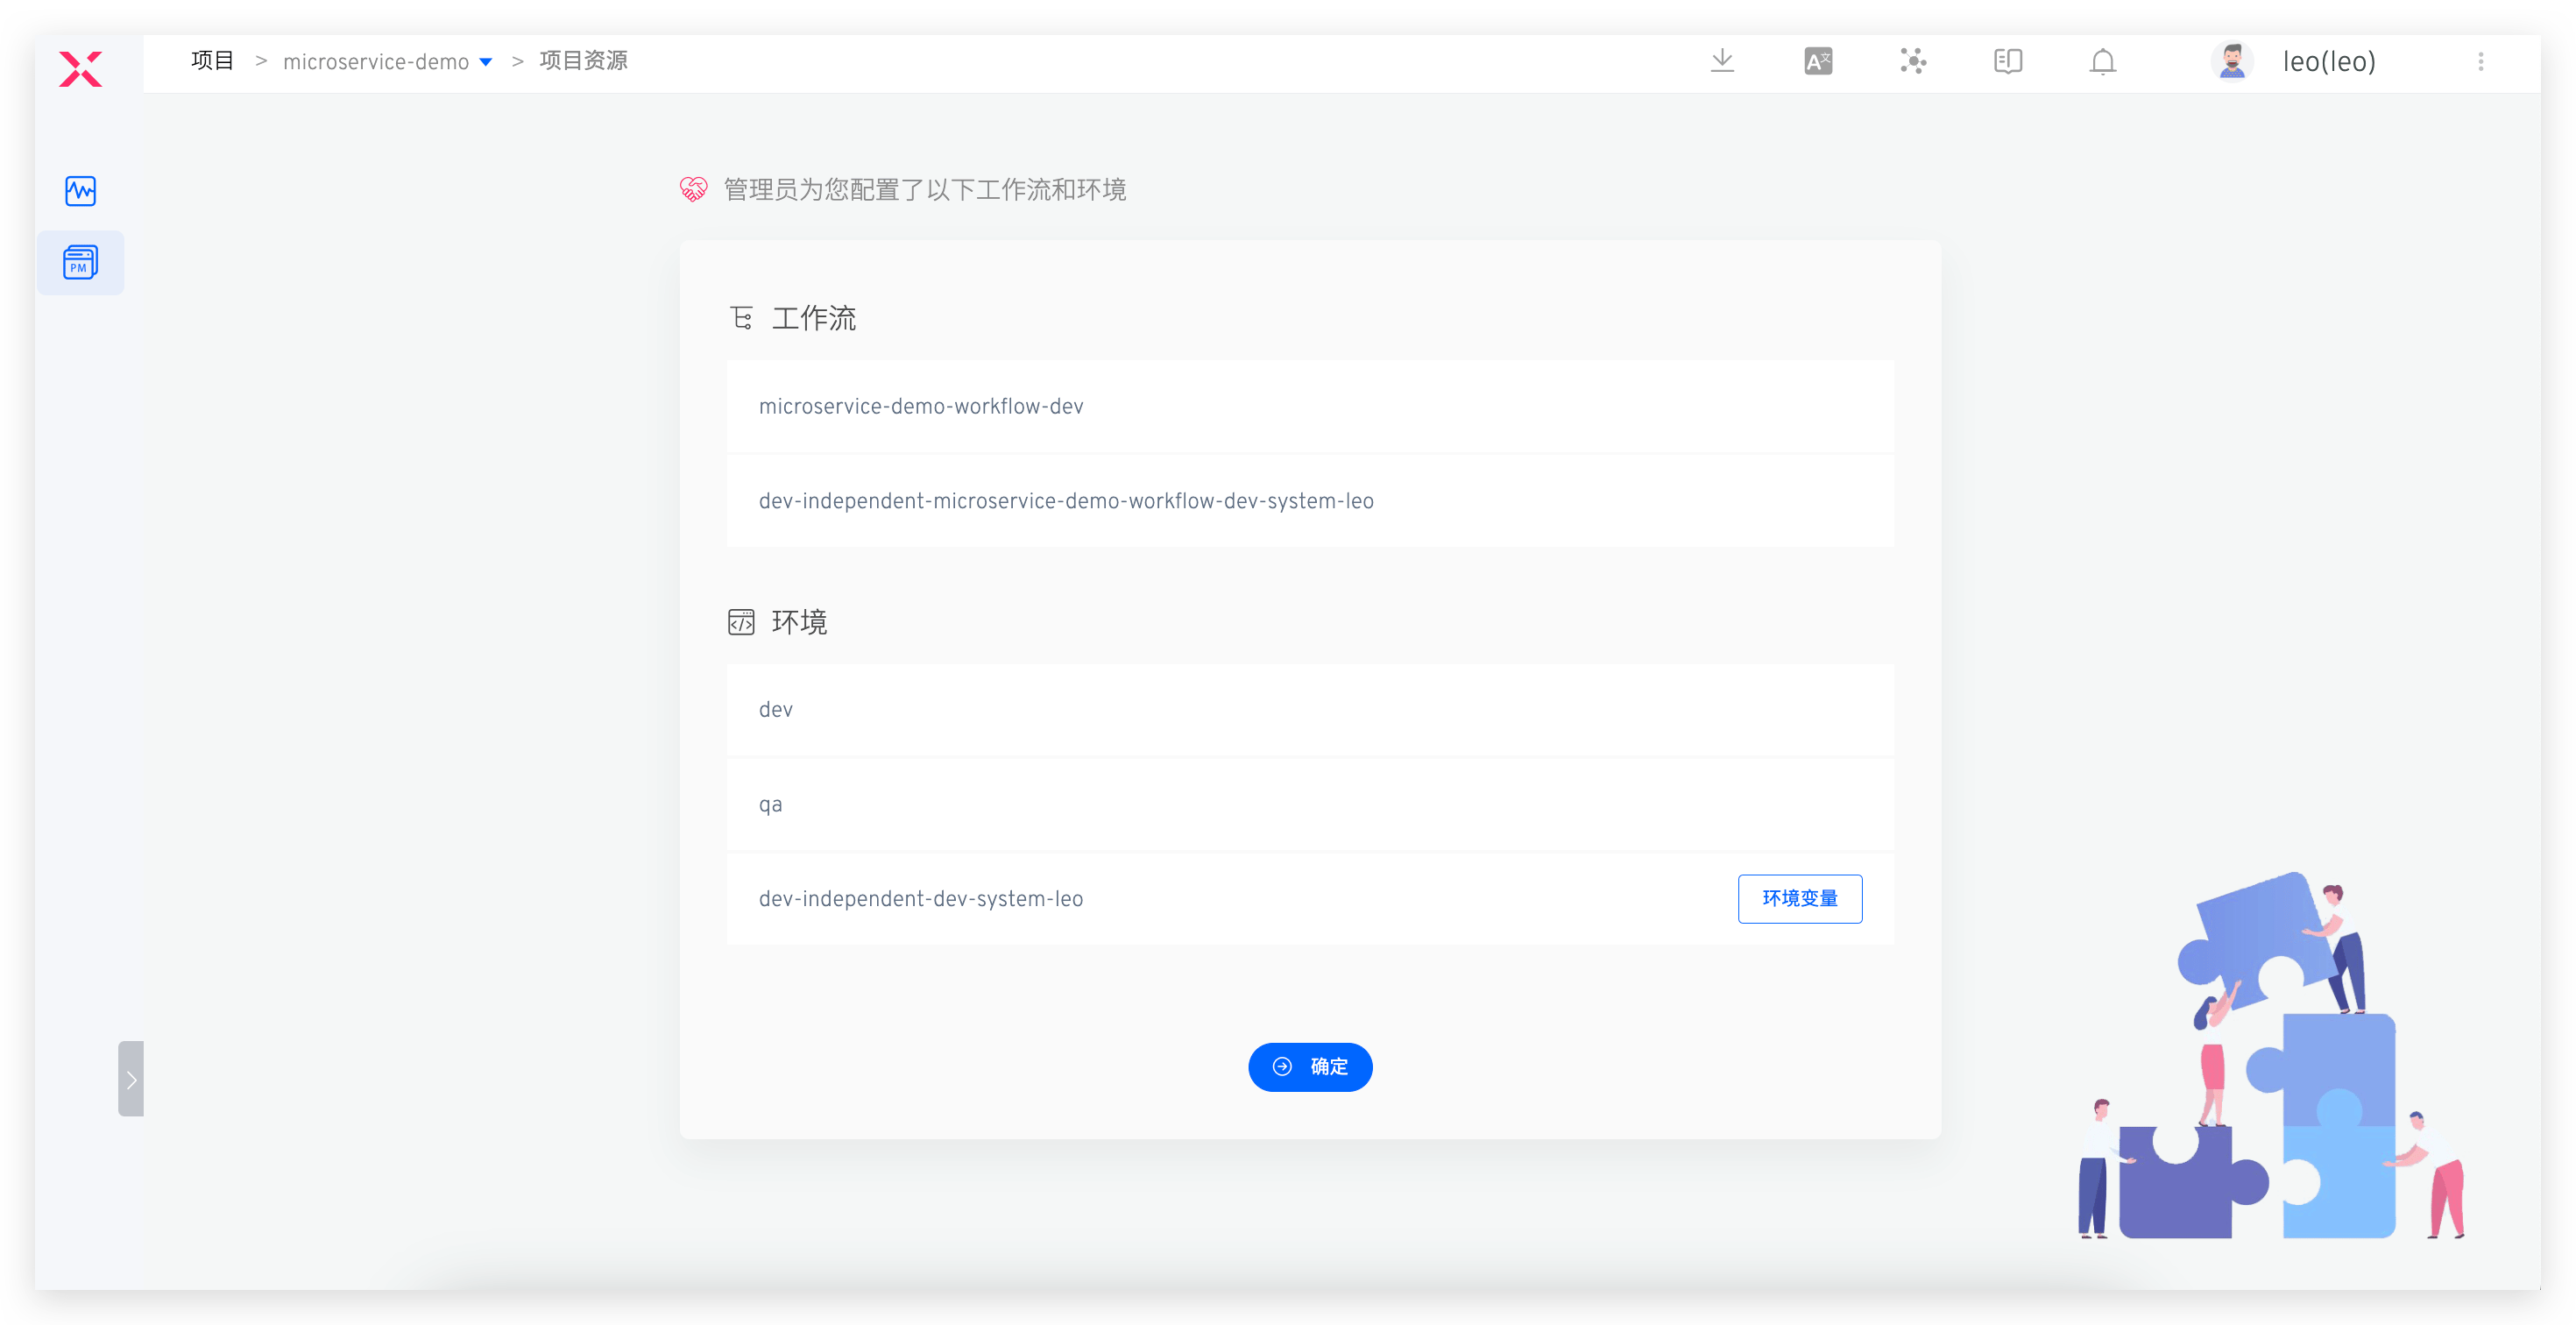
Task: Click the leo user avatar
Action: (x=2232, y=61)
